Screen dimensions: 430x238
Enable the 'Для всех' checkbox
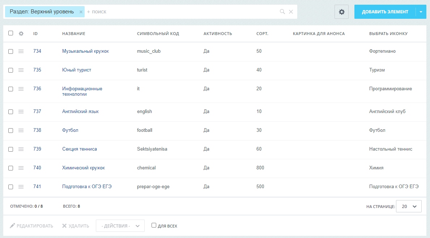pyautogui.click(x=154, y=225)
